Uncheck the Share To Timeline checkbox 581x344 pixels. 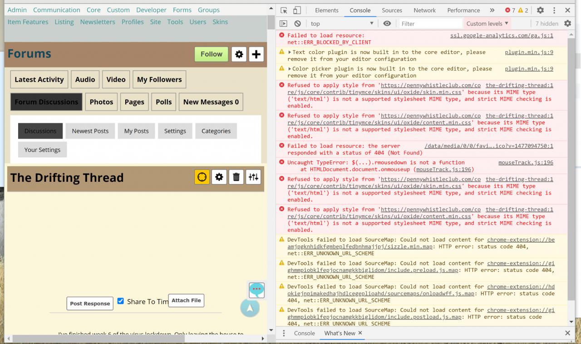point(121,301)
